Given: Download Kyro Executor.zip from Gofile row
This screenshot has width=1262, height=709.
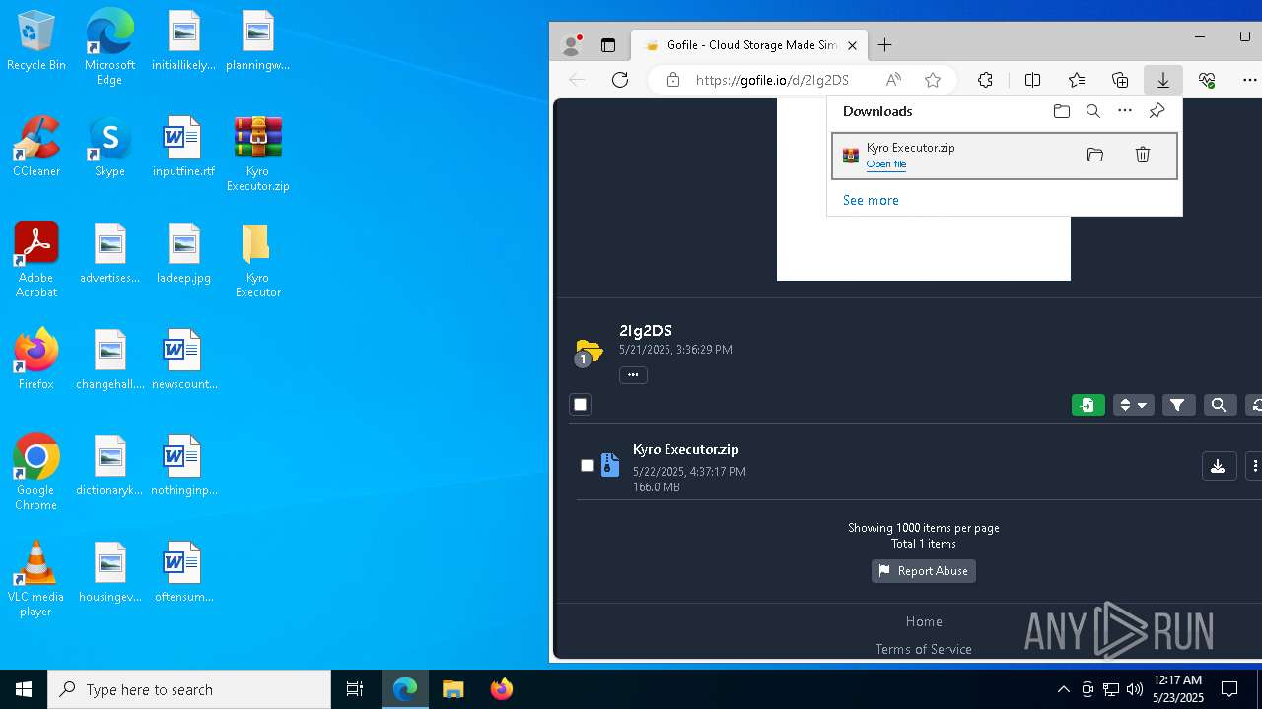Looking at the screenshot, I should [1219, 466].
